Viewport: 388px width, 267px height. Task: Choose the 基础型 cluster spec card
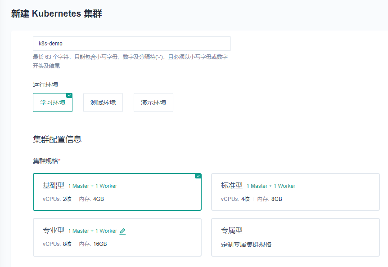tap(117, 192)
